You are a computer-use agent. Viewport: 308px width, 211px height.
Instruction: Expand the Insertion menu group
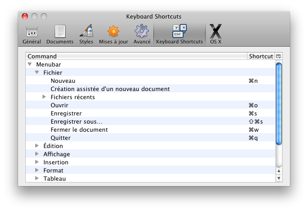click(x=37, y=162)
